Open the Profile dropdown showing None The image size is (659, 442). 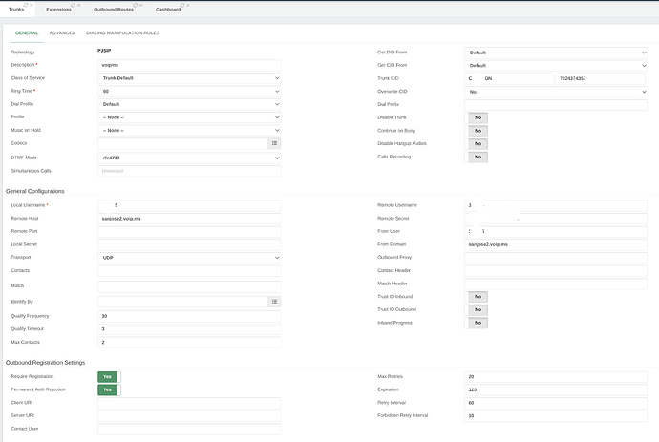(189, 117)
